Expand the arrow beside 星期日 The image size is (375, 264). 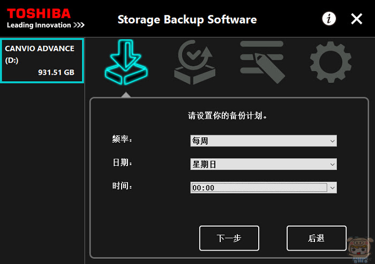(333, 164)
